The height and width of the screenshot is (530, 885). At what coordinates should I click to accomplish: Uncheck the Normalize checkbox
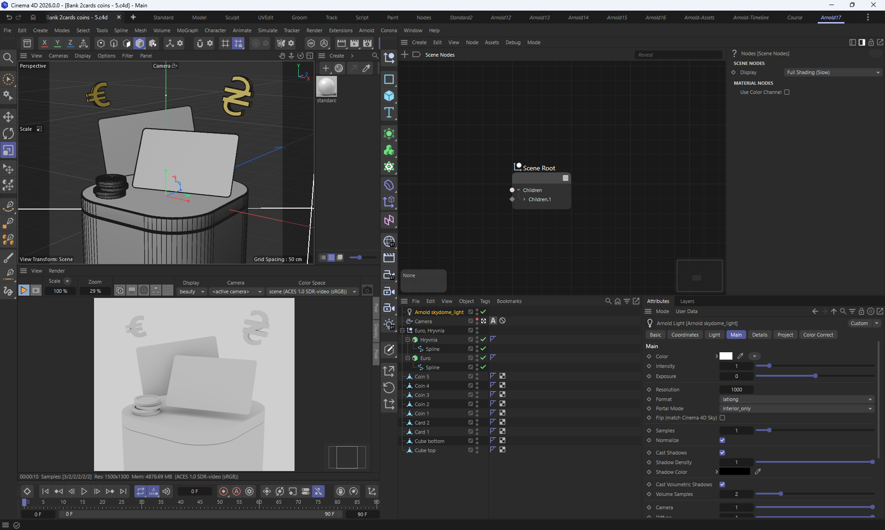point(722,440)
